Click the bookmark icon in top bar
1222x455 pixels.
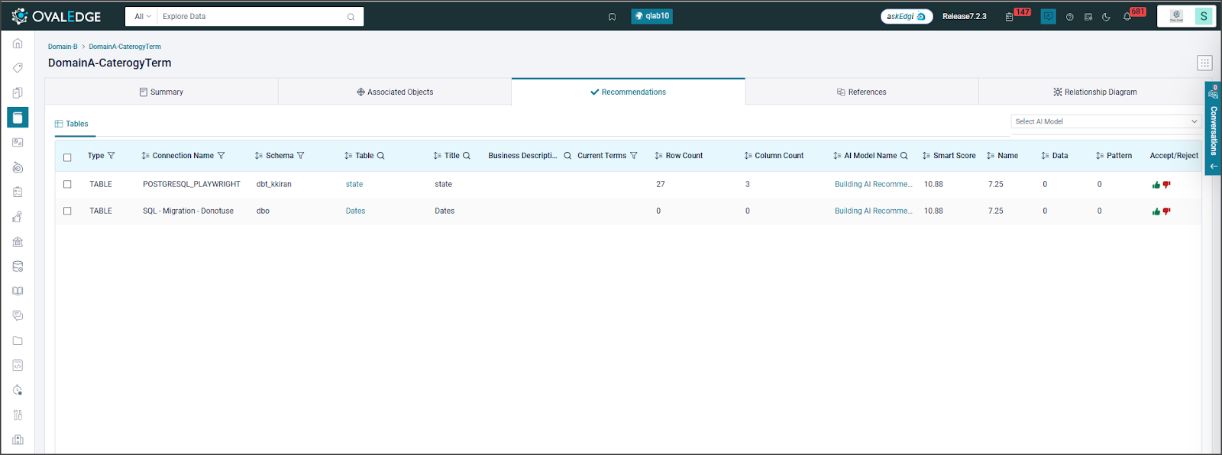point(612,17)
